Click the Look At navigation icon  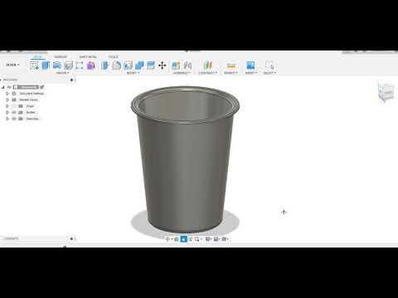pos(176,239)
